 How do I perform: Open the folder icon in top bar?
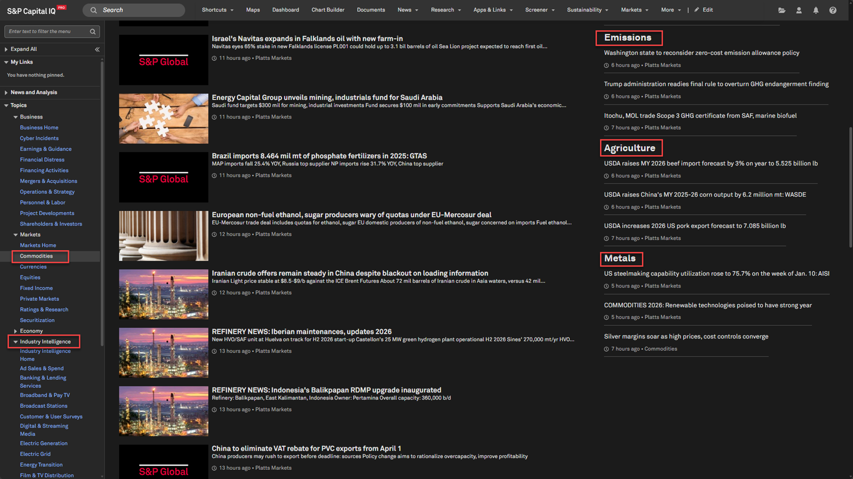[x=782, y=10]
